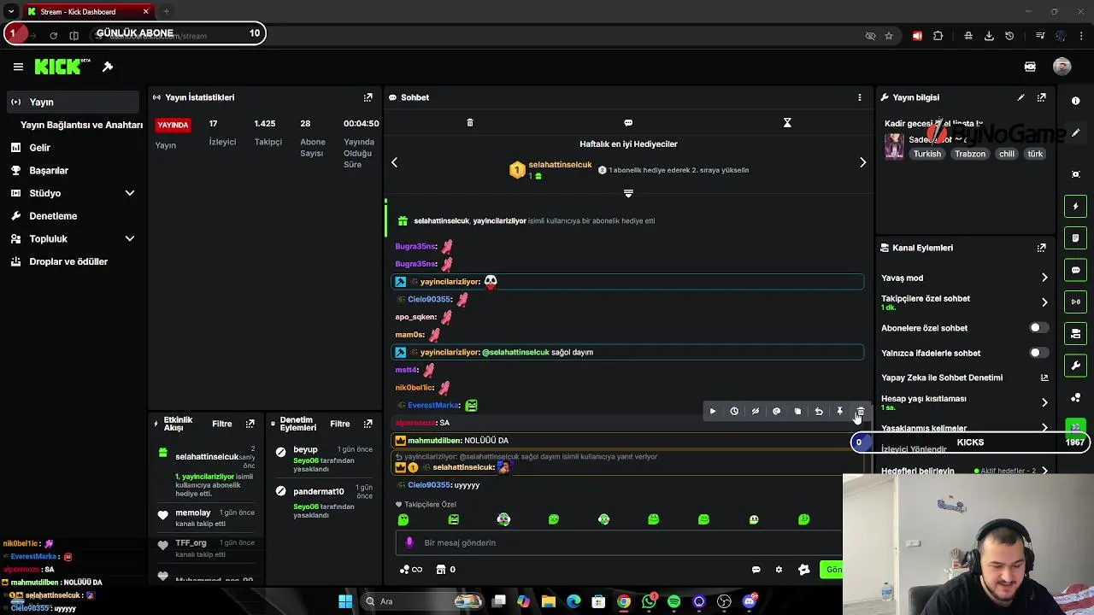This screenshot has width=1094, height=615.
Task: Open Microsoft Edge from the taskbar
Action: click(573, 601)
